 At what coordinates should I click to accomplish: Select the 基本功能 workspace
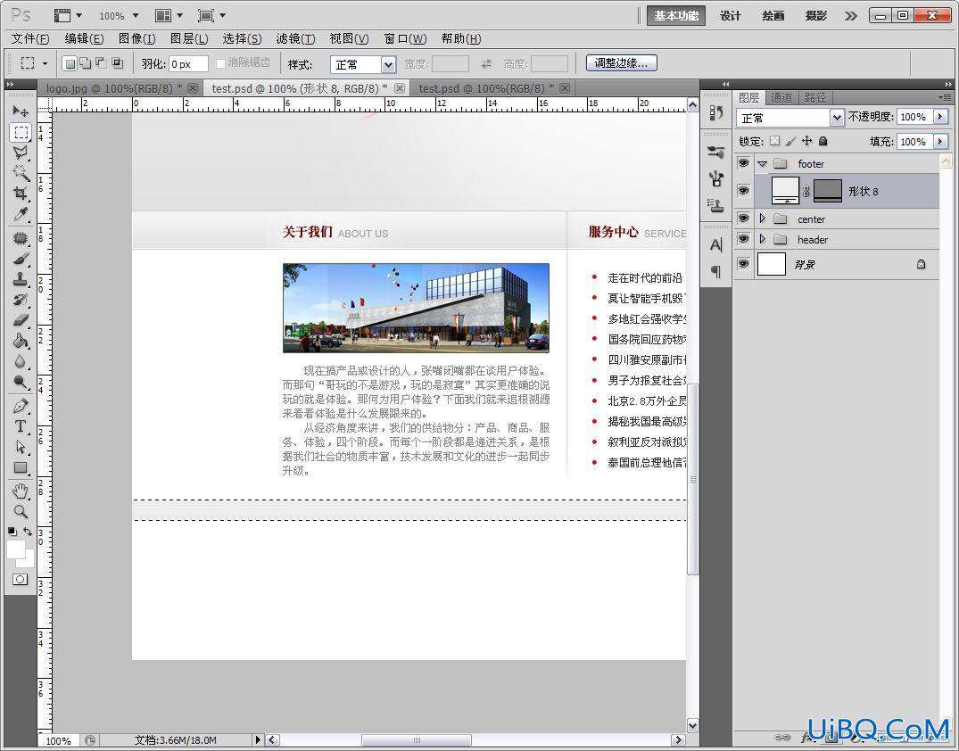pyautogui.click(x=676, y=16)
